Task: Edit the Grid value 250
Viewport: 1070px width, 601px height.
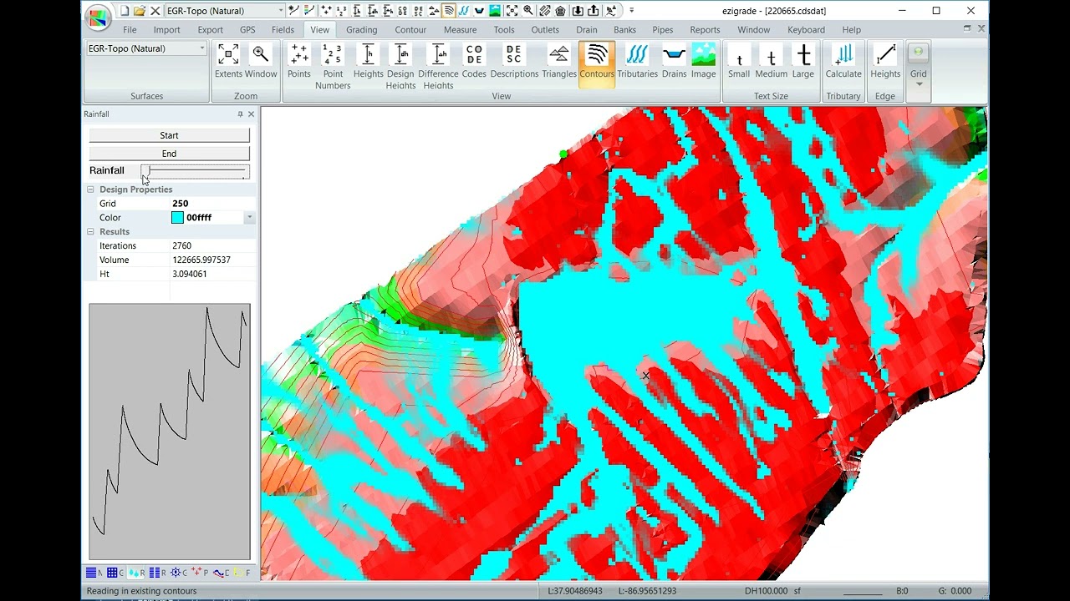Action: (x=212, y=204)
